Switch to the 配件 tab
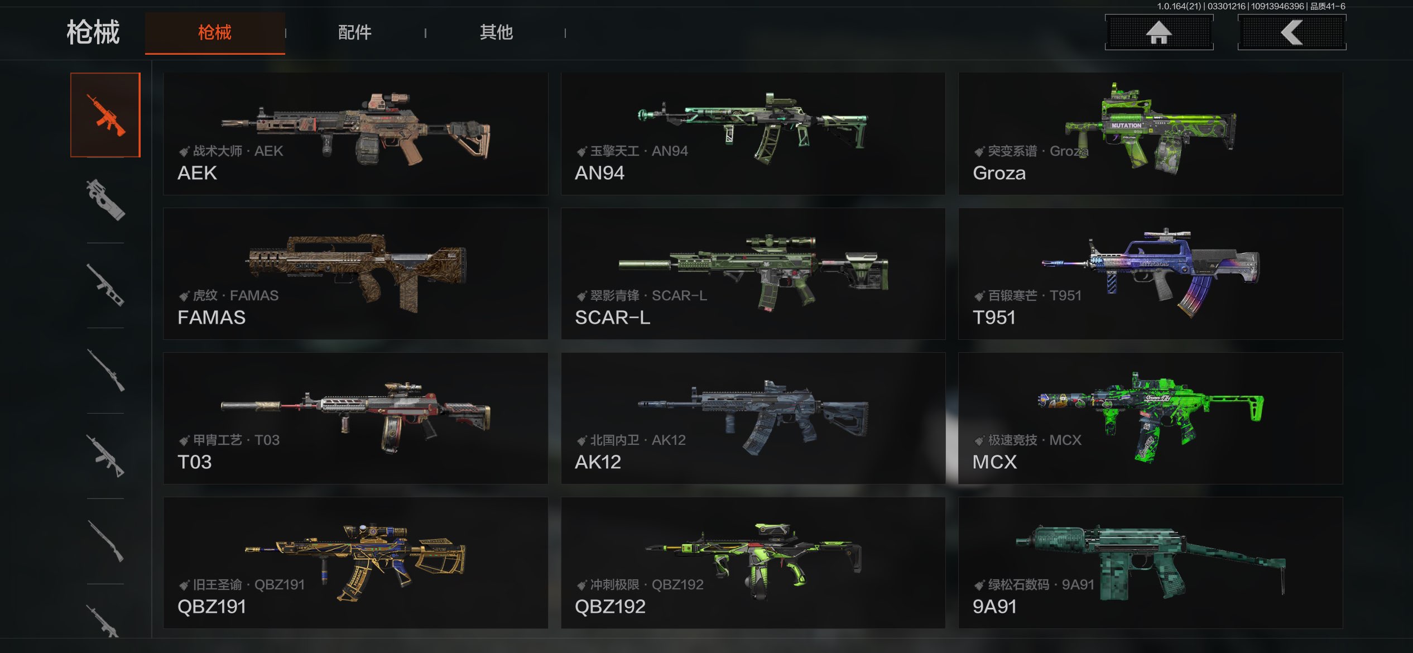Image resolution: width=1413 pixels, height=653 pixels. 355,32
